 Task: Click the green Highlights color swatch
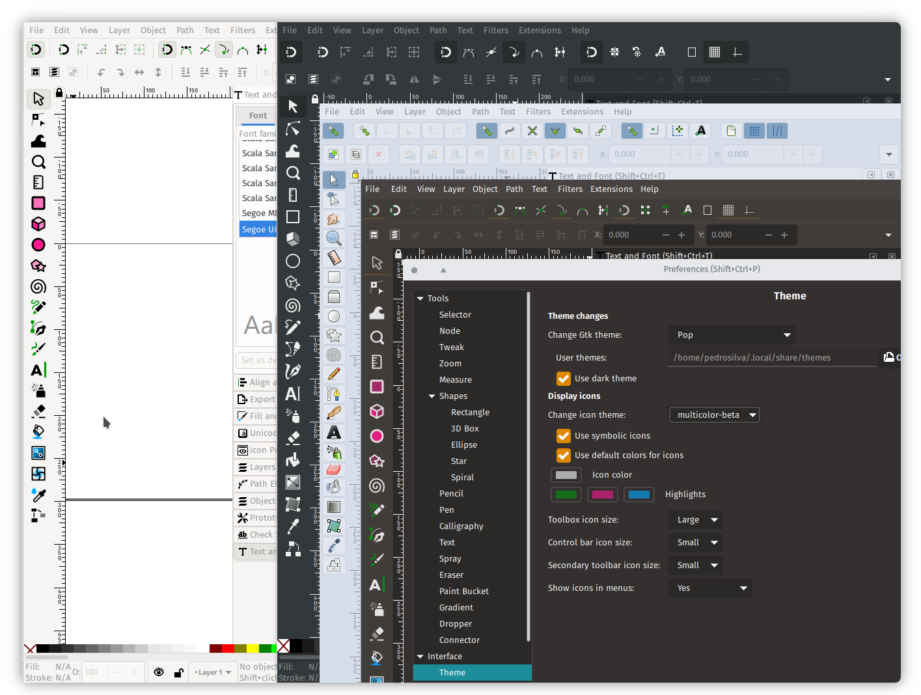point(566,494)
